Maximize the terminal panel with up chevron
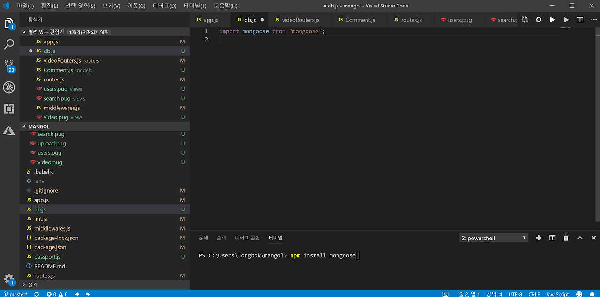600x297 pixels. pyautogui.click(x=580, y=238)
